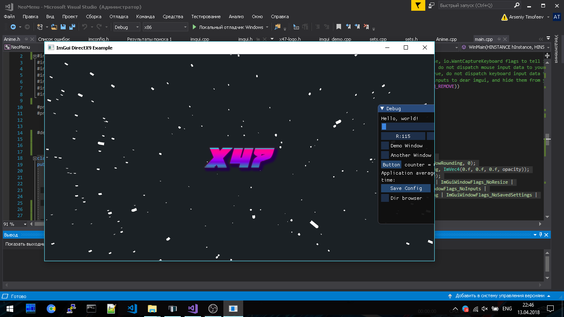Click the Undo arrow in toolbar
Viewport: 564px width, 317px height.
click(84, 27)
